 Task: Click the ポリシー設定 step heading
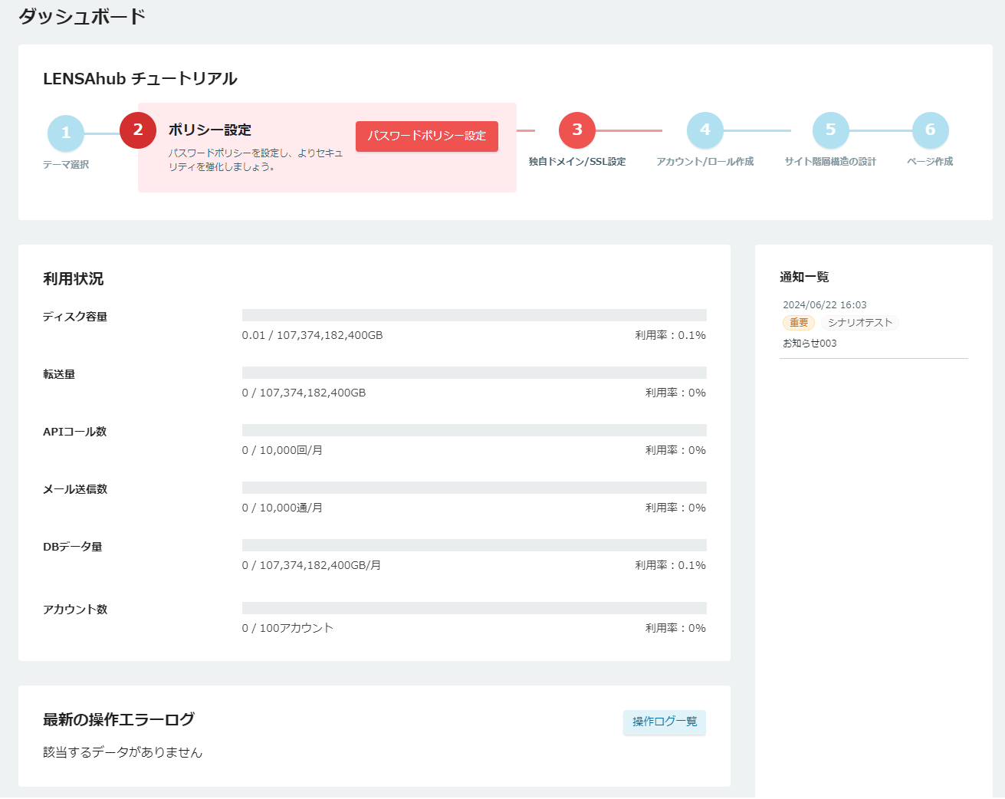pyautogui.click(x=210, y=130)
